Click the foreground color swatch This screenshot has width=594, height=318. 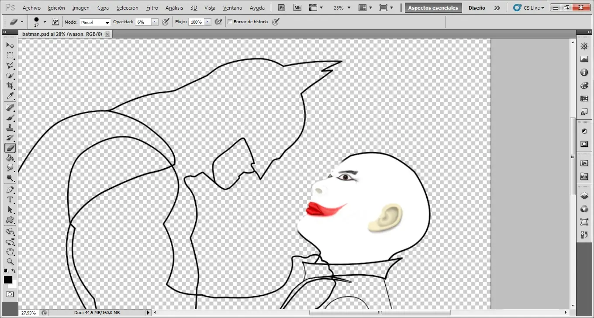click(x=8, y=279)
